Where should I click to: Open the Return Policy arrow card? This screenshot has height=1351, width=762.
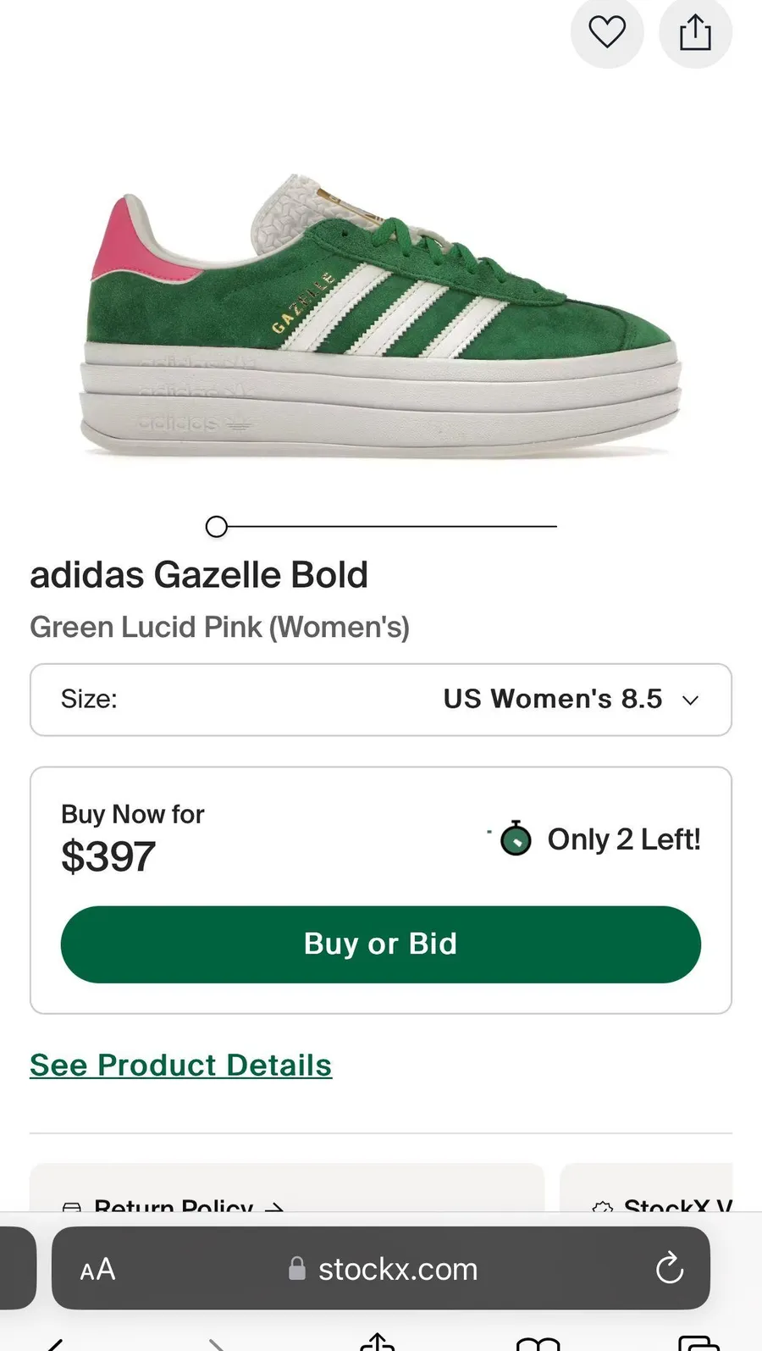(x=287, y=1187)
